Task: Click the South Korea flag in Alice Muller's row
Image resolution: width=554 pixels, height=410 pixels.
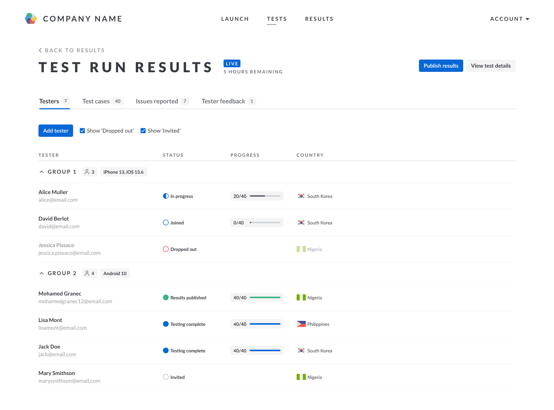Action: (301, 196)
